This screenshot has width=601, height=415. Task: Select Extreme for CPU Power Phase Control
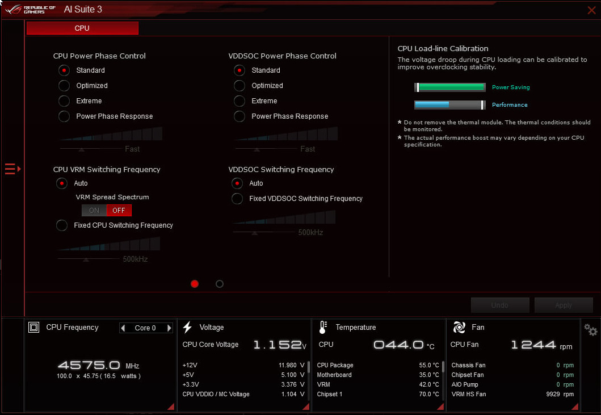64,100
